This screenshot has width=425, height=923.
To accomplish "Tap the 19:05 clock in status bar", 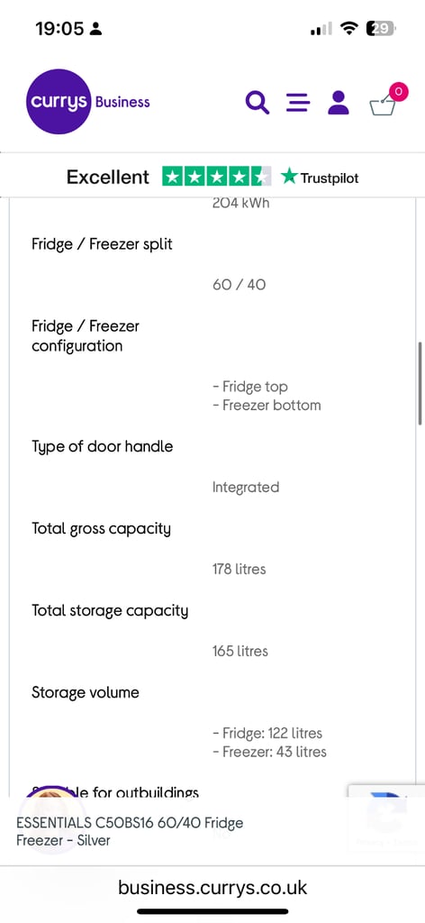I will click(x=59, y=28).
